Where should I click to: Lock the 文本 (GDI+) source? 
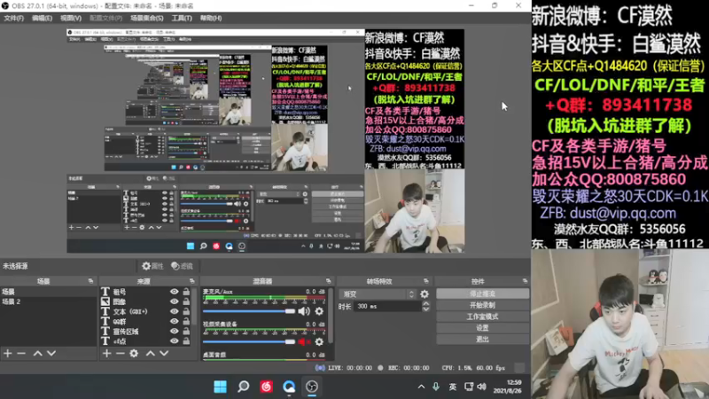(x=186, y=312)
